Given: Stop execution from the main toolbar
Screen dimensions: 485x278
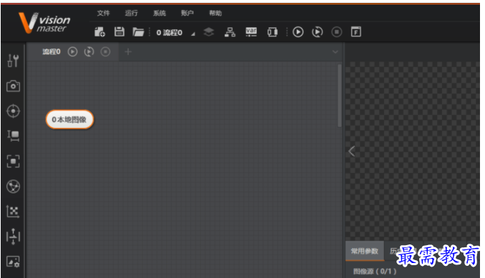Looking at the screenshot, I should 336,32.
